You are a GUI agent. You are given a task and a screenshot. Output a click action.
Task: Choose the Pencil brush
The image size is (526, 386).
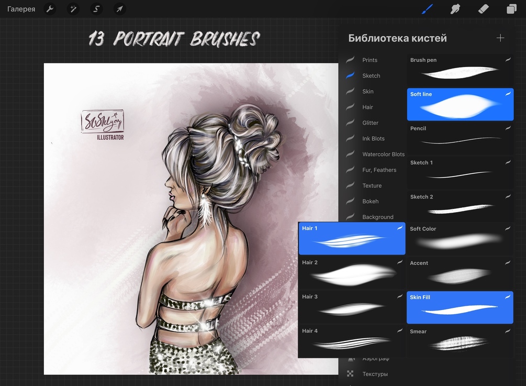(460, 139)
